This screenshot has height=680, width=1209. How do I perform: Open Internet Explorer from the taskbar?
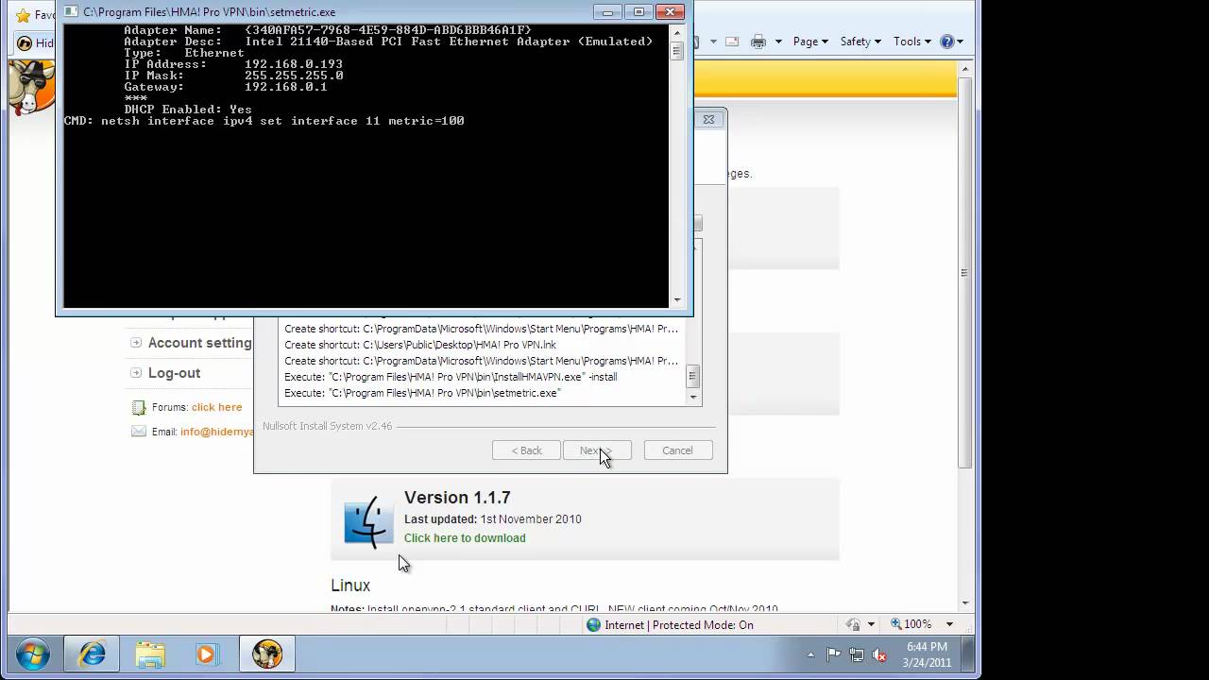coord(92,654)
